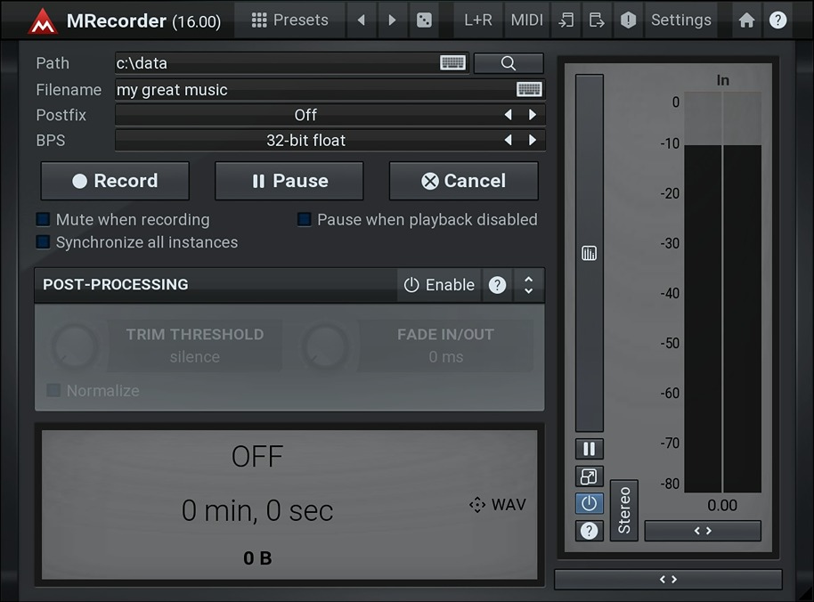Adjust the vertical meter range slider
This screenshot has width=814, height=602.
pos(589,253)
